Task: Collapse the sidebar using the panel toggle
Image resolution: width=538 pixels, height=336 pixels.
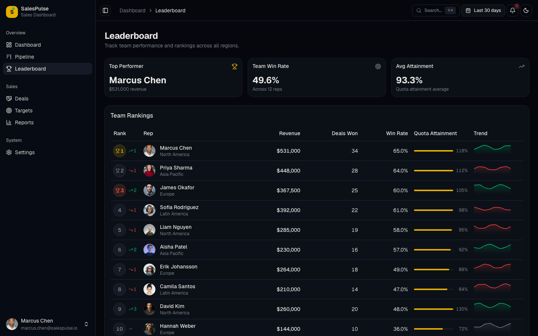Action: (105, 10)
